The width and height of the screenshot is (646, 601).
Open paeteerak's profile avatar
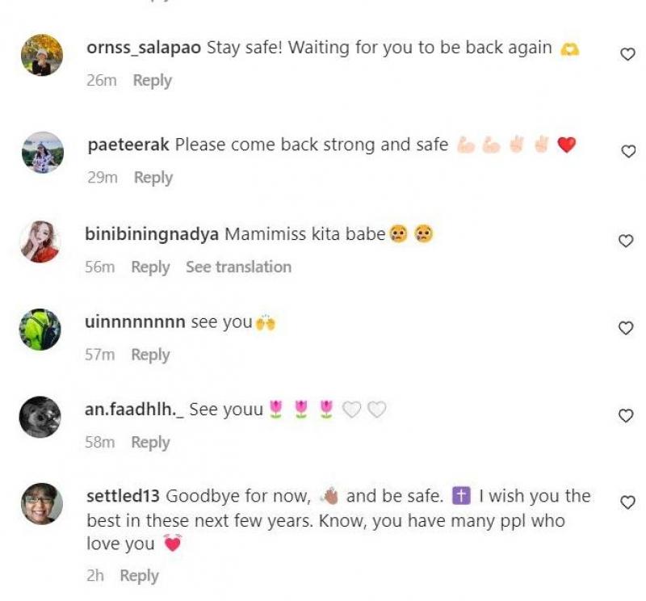[43, 152]
